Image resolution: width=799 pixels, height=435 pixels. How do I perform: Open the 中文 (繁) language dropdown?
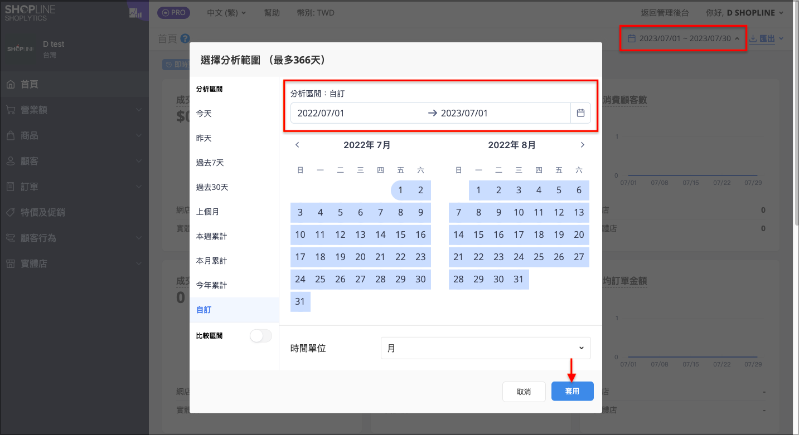226,13
